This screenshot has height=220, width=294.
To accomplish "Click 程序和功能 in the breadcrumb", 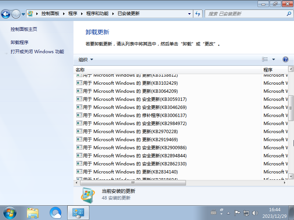I will [x=96, y=14].
